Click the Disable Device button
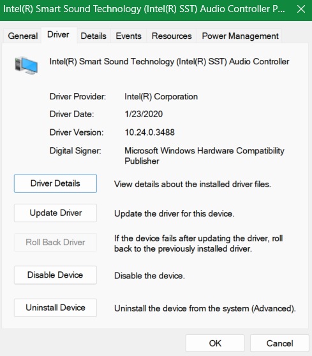 [x=56, y=275]
